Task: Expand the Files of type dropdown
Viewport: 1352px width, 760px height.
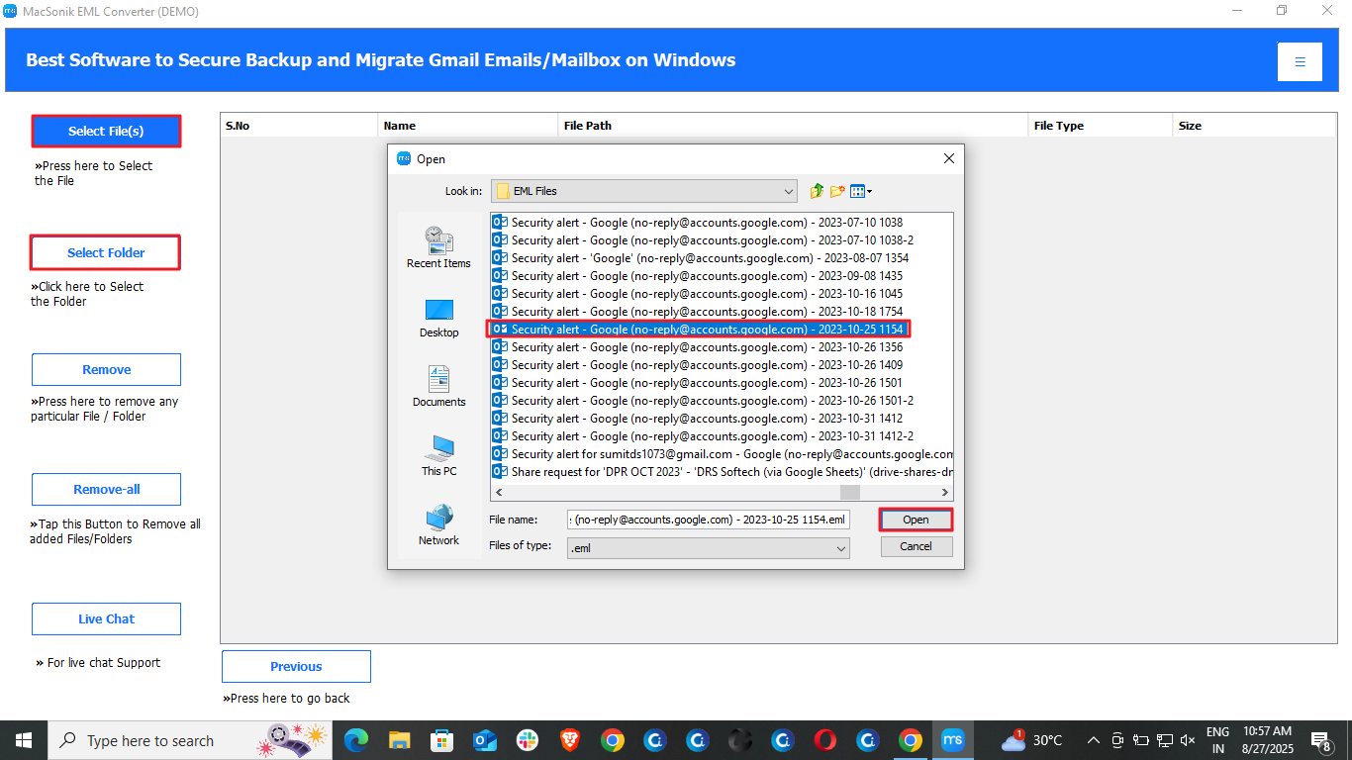Action: tap(840, 547)
